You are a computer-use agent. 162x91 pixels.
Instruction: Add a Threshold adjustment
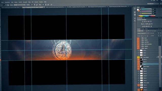(x=147, y=27)
